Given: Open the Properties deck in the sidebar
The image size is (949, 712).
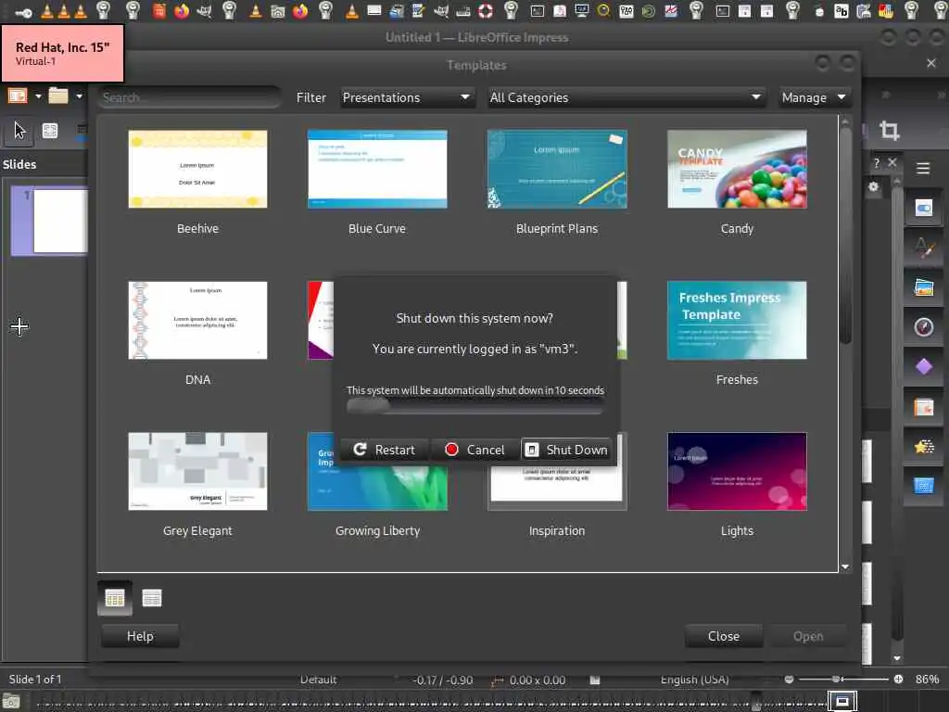Looking at the screenshot, I should [x=924, y=209].
